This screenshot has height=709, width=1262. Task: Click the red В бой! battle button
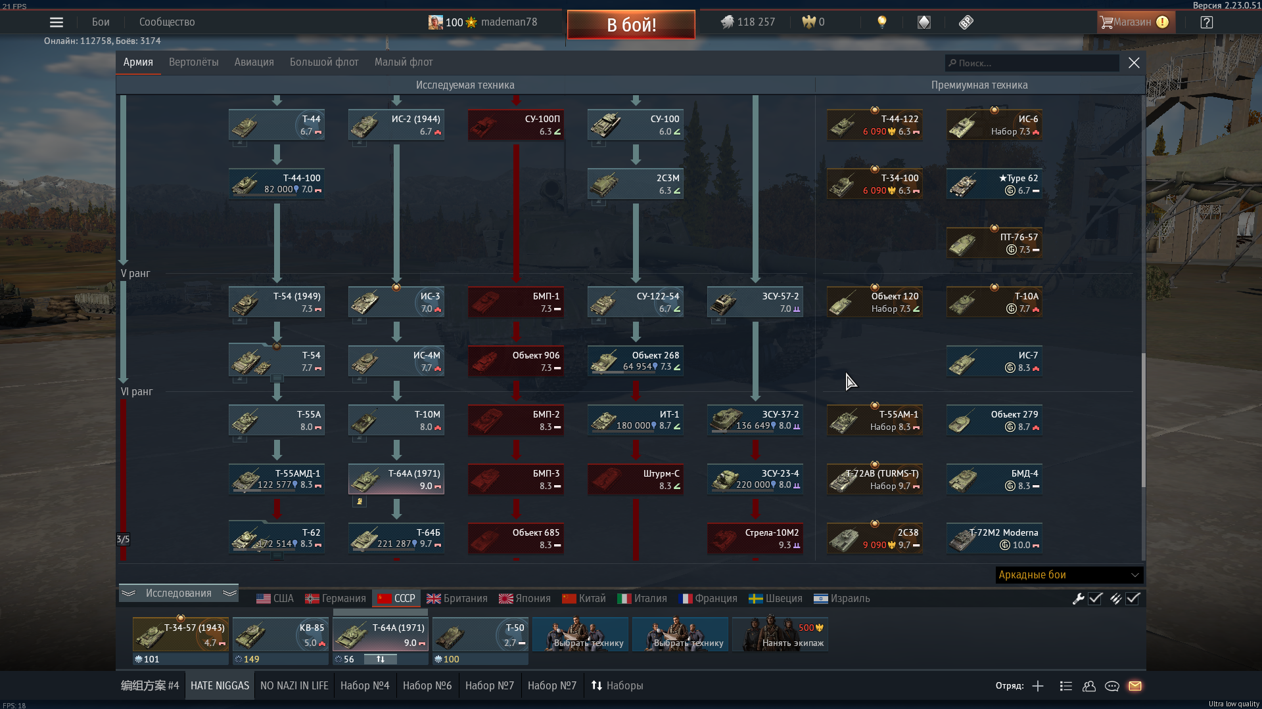click(631, 25)
